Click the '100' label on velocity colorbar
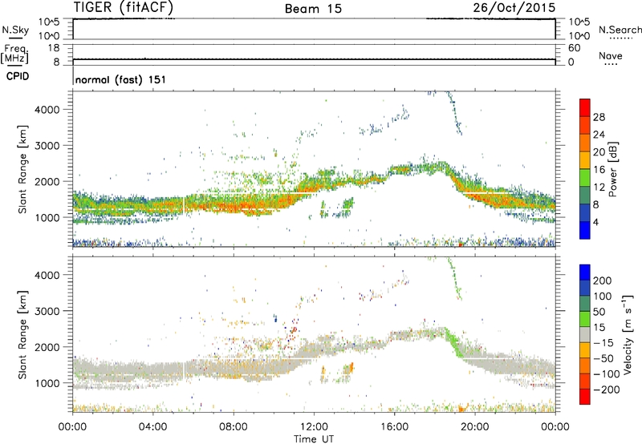This screenshot has height=444, width=642. click(603, 297)
